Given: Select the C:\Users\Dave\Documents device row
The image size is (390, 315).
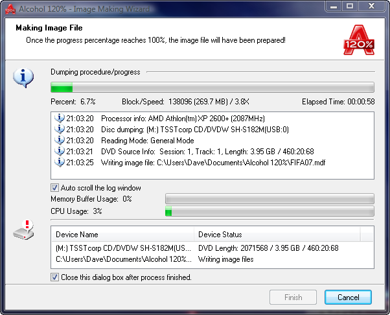Looking at the screenshot, I should click(212, 259).
